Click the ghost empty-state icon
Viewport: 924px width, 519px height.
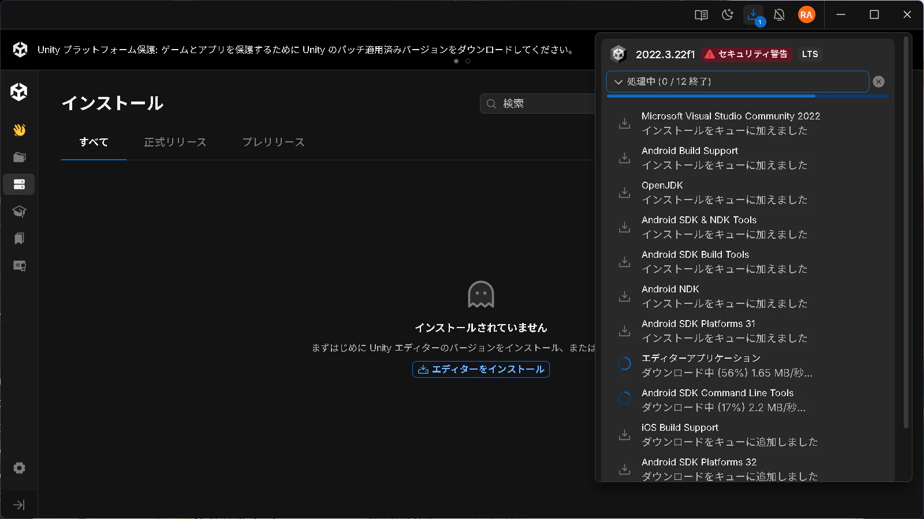[x=481, y=294]
